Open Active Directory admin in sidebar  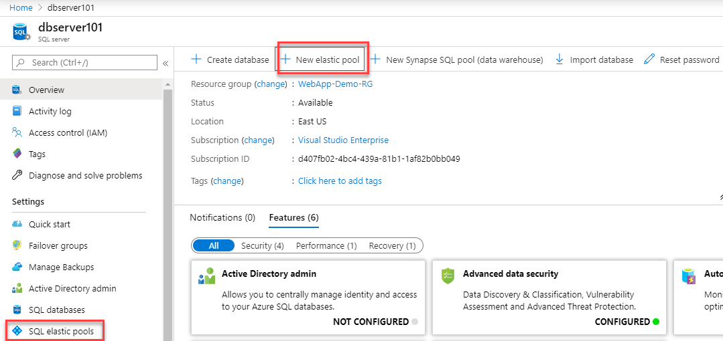coord(72,289)
